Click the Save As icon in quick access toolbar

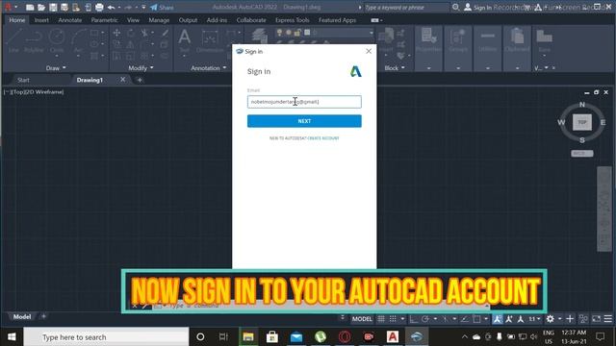(64, 7)
